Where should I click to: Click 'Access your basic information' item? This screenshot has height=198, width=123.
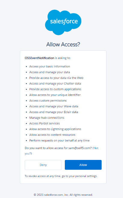click(x=50, y=67)
